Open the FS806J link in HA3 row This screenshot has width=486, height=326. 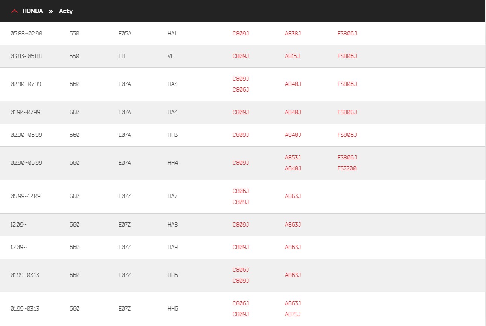pos(347,84)
